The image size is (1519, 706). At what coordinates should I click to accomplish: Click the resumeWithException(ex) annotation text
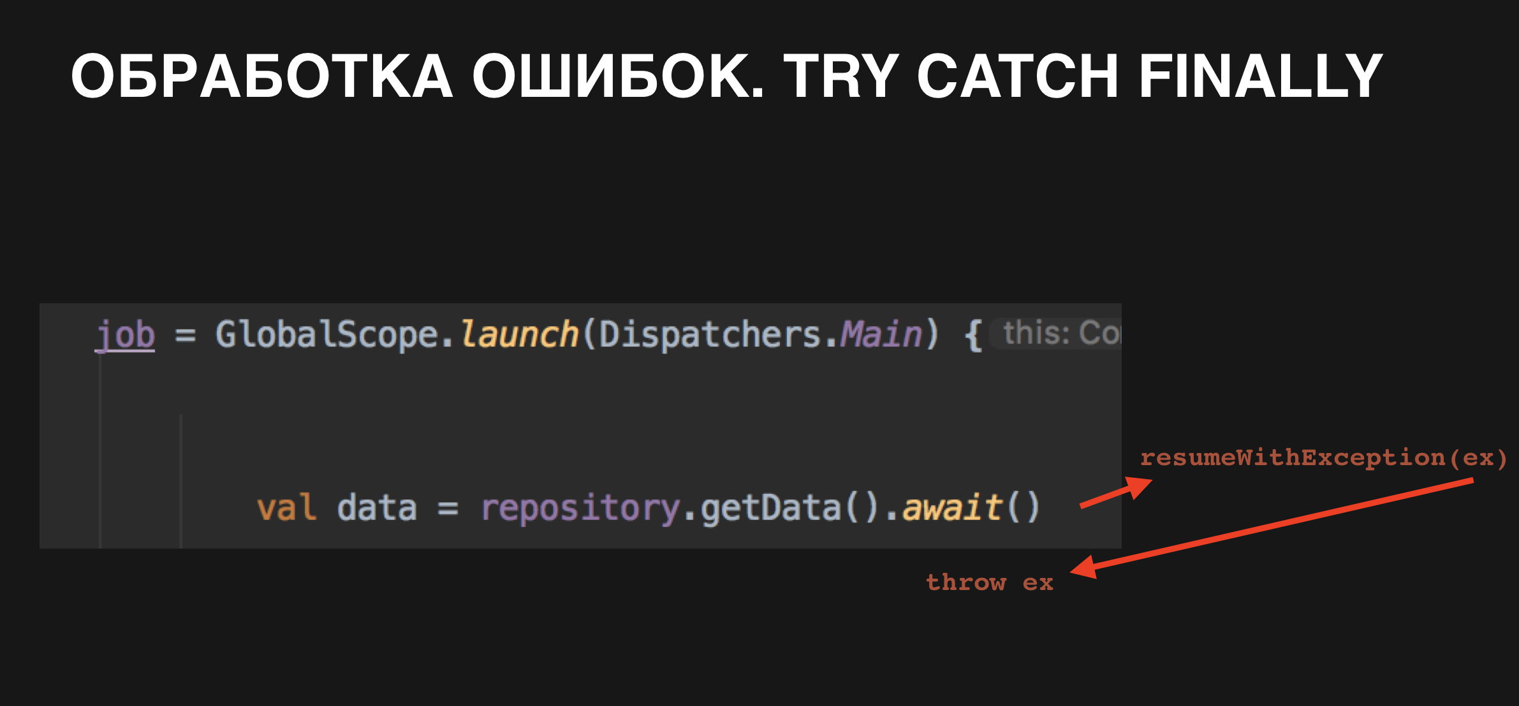click(x=1323, y=458)
